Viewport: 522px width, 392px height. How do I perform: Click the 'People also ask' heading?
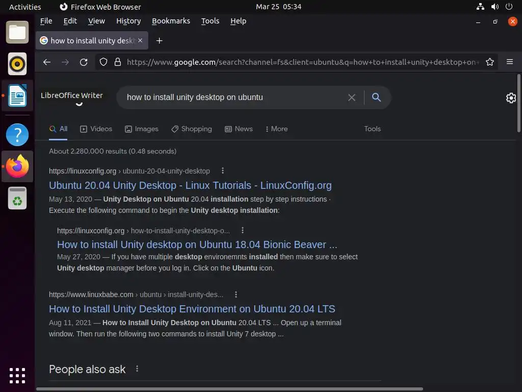pos(87,370)
